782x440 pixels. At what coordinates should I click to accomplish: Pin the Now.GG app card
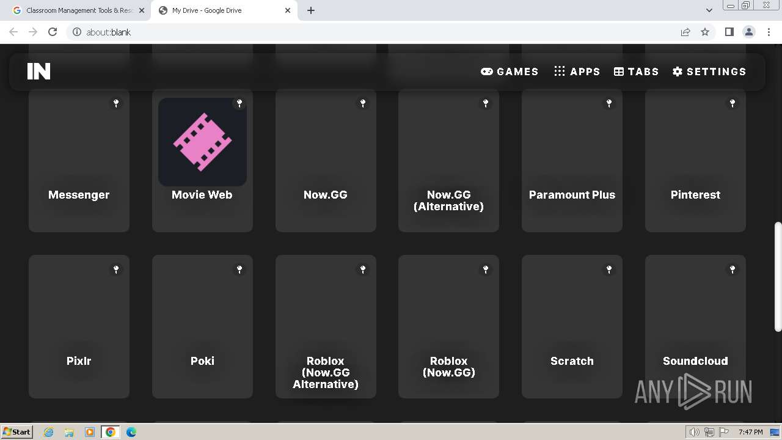click(363, 103)
